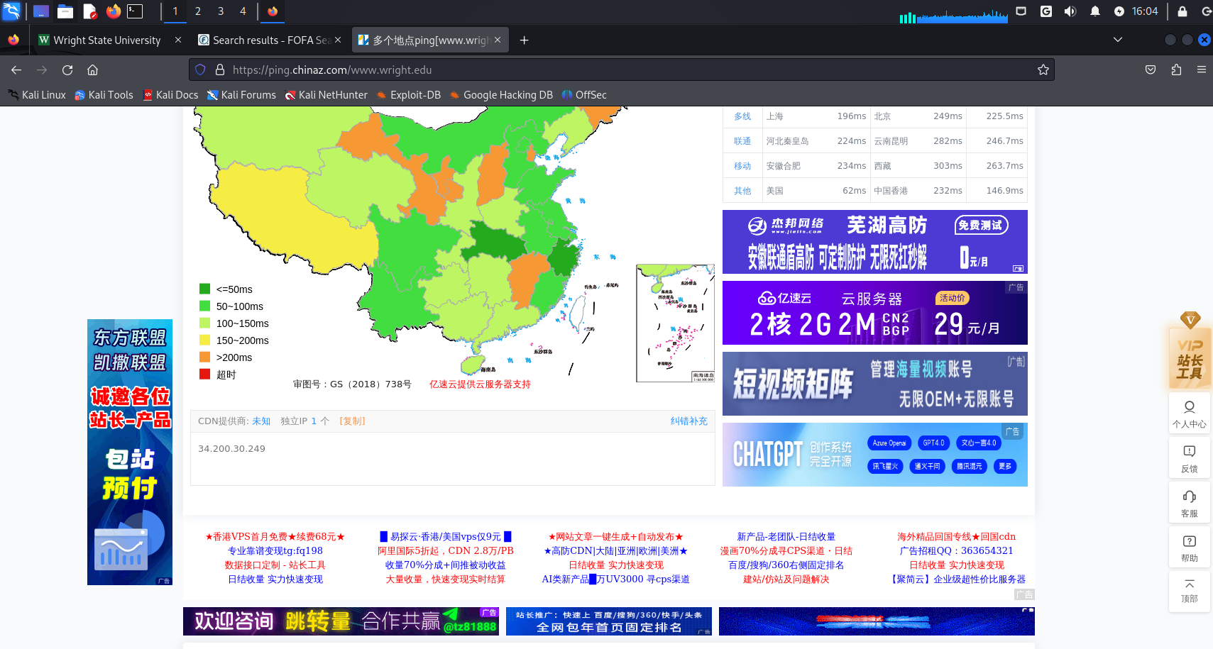Click the Save to Pocket icon
Screen dimensions: 1213x649
point(1151,70)
